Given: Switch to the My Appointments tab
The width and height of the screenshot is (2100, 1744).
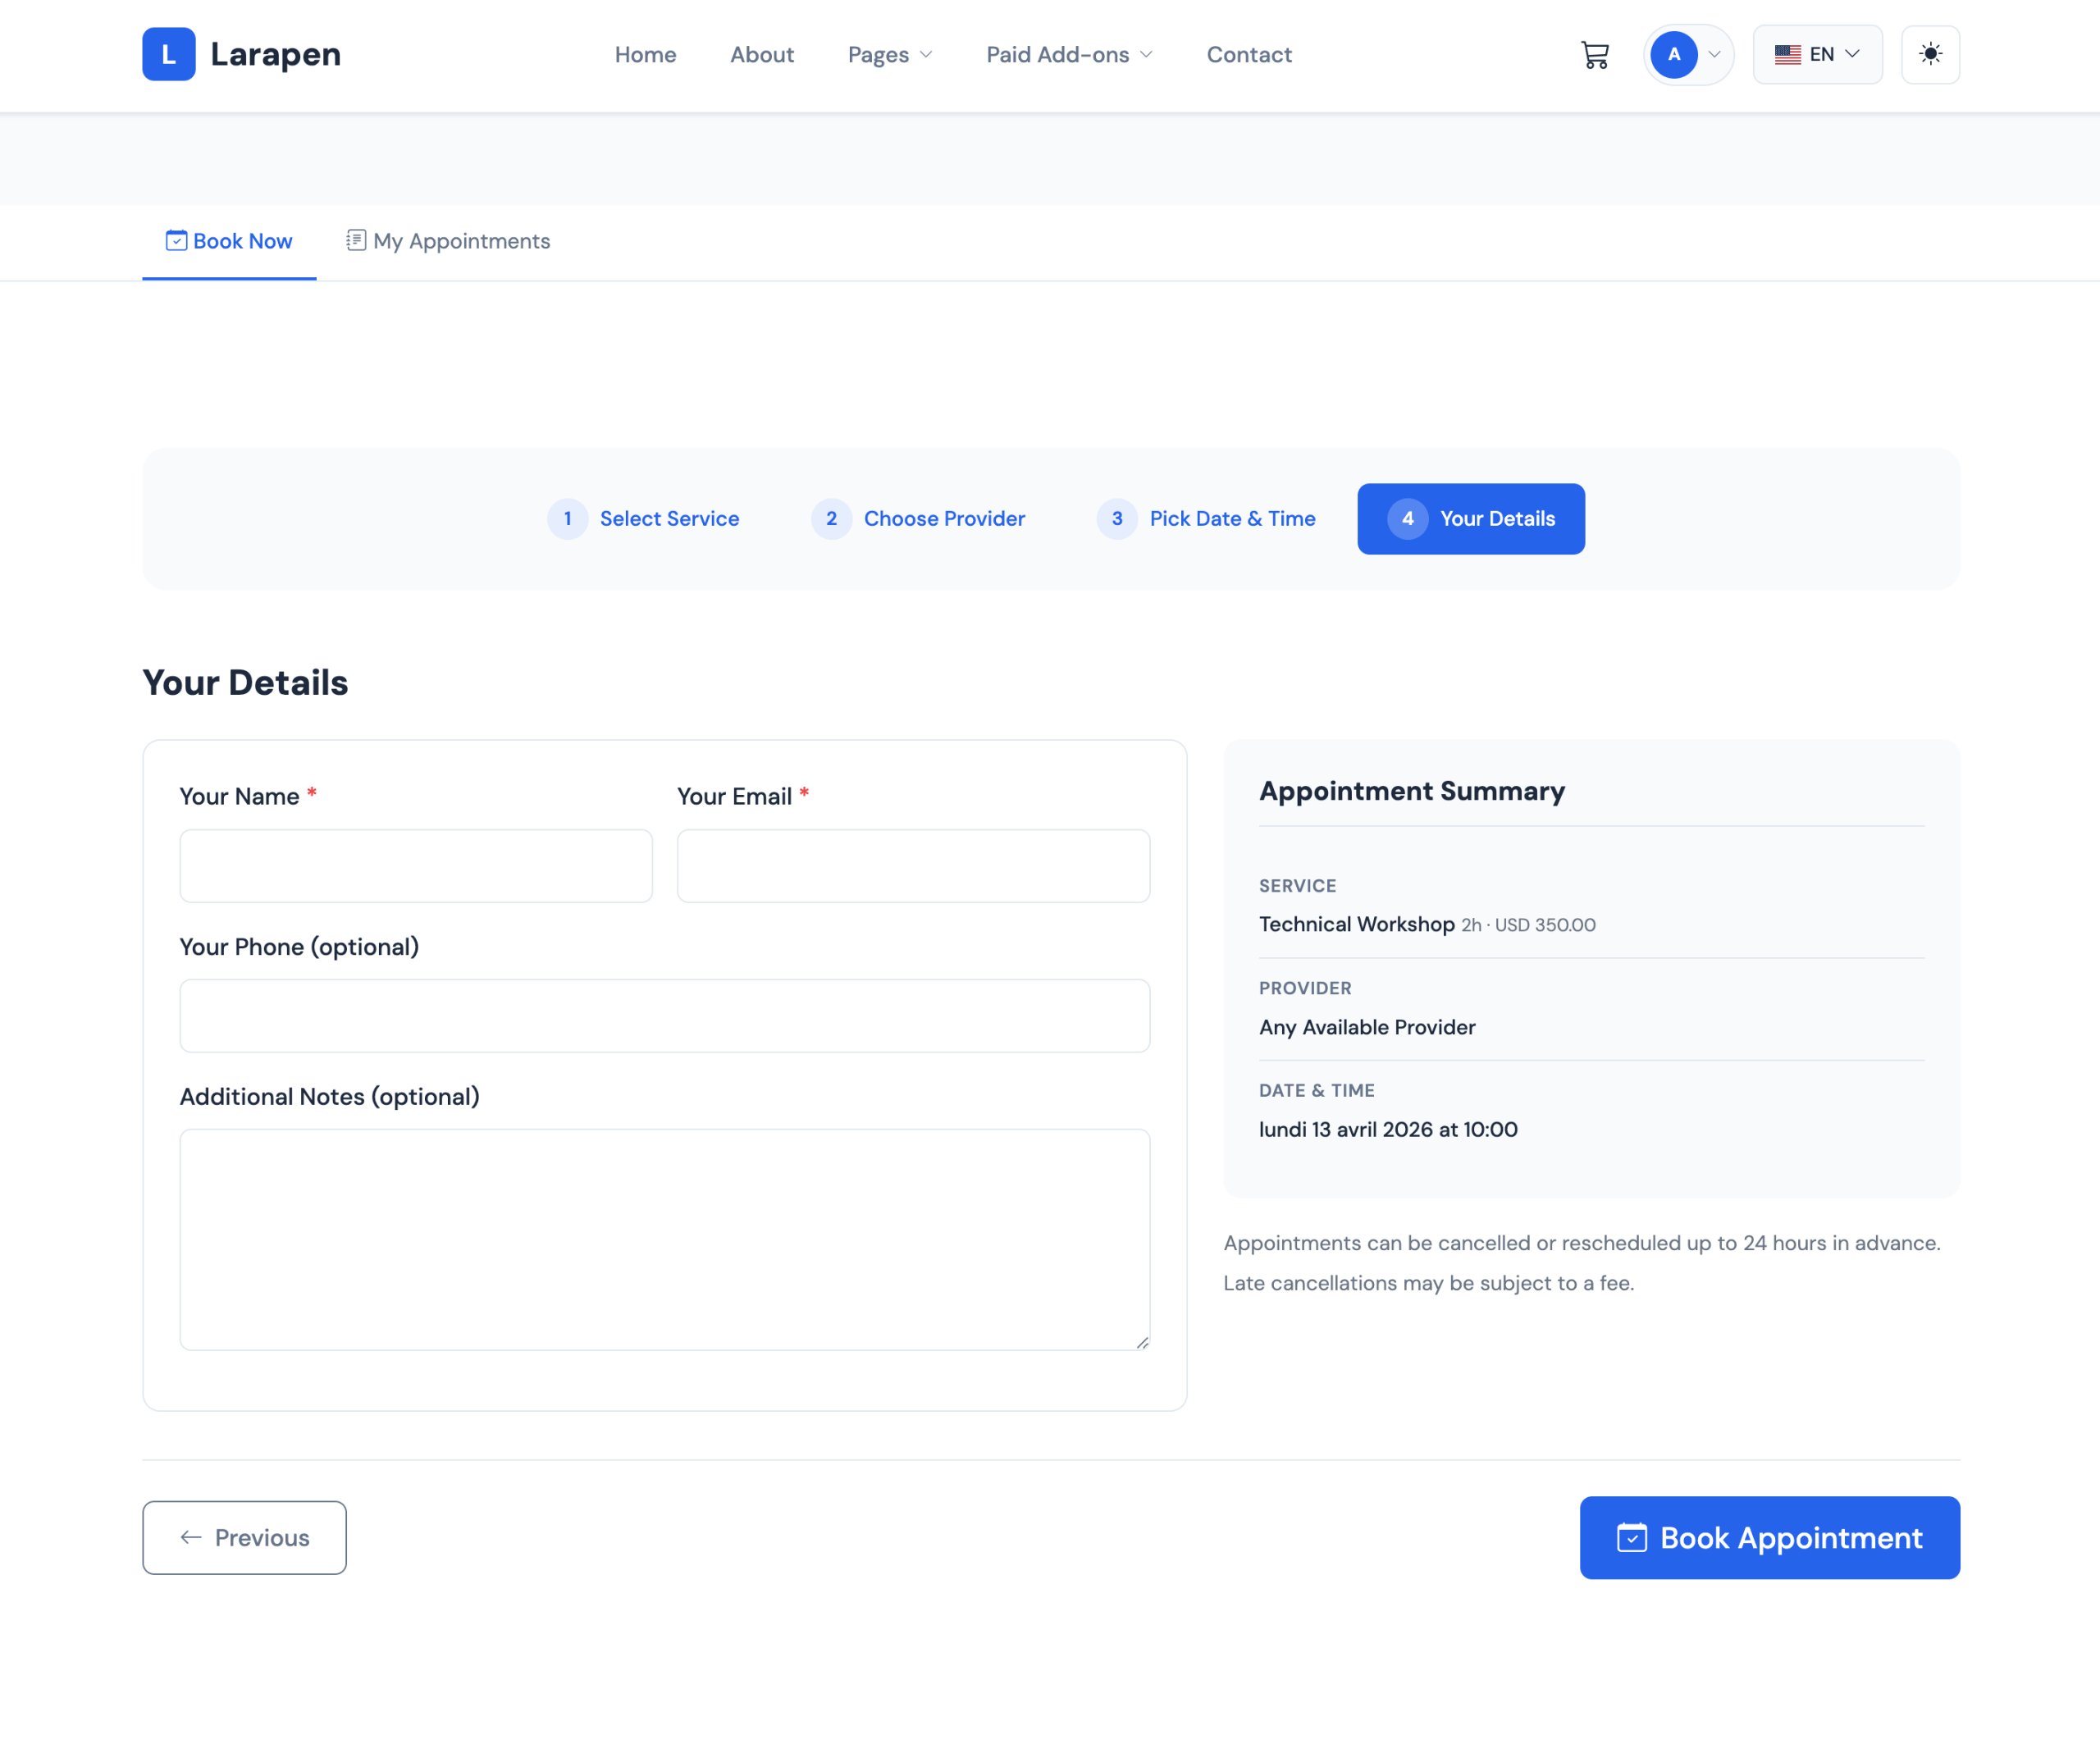Looking at the screenshot, I should [448, 241].
